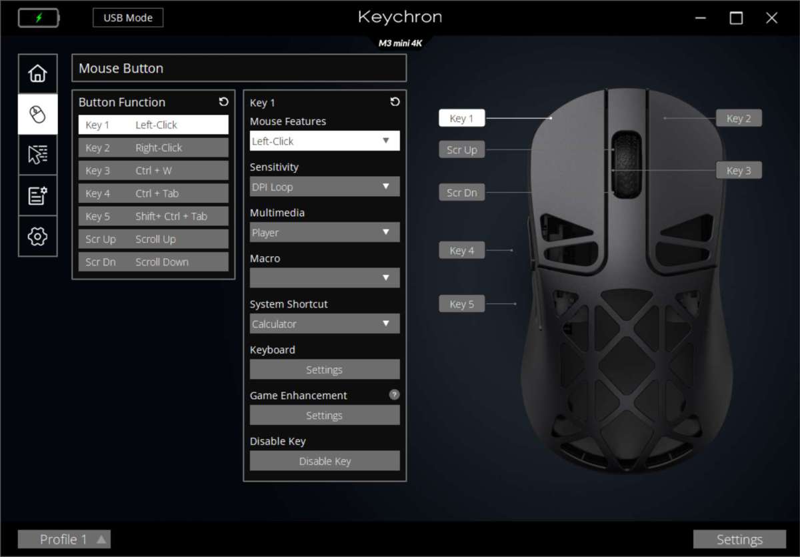
Task: Select Key 2 Right-Click row
Action: pos(153,147)
